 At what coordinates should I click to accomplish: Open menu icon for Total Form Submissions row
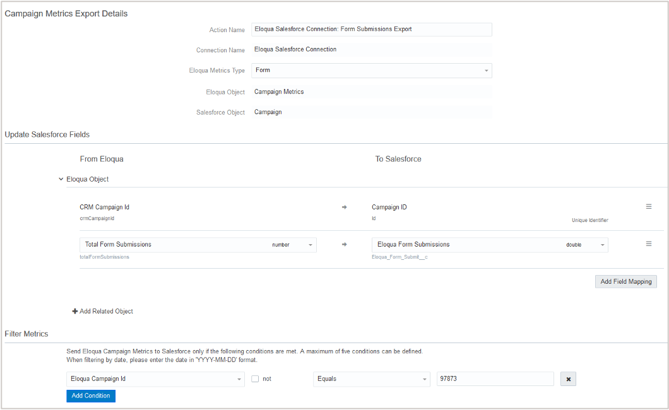(x=649, y=244)
